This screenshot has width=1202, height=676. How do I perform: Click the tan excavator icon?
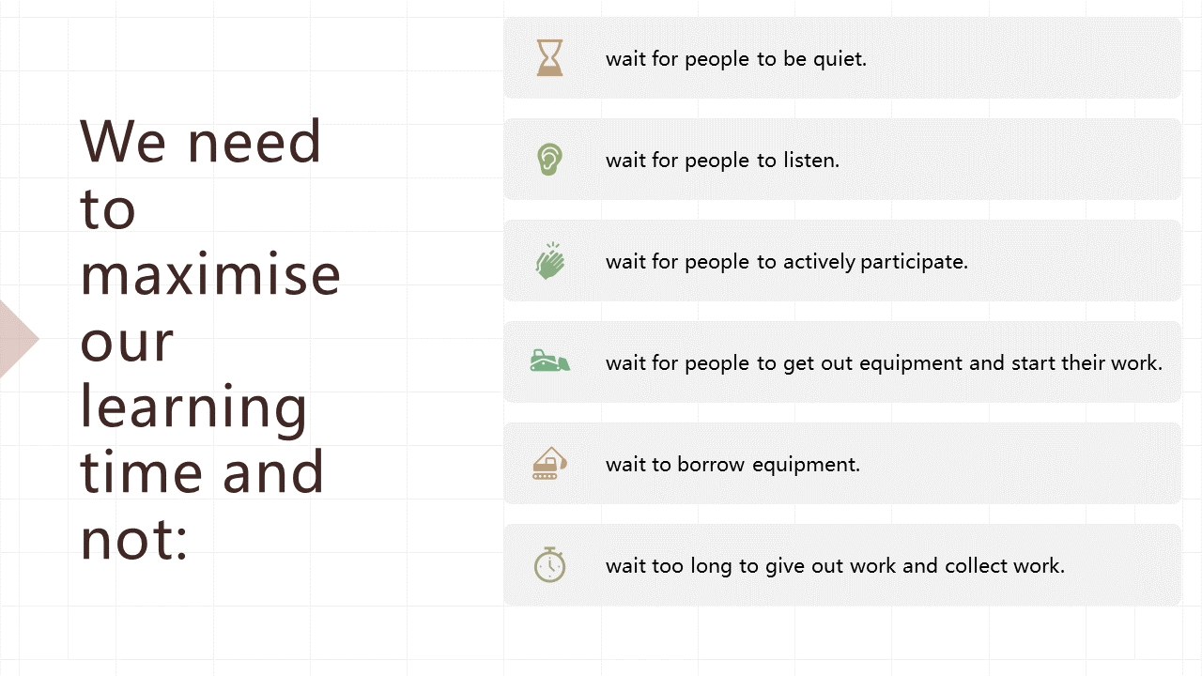click(x=550, y=463)
